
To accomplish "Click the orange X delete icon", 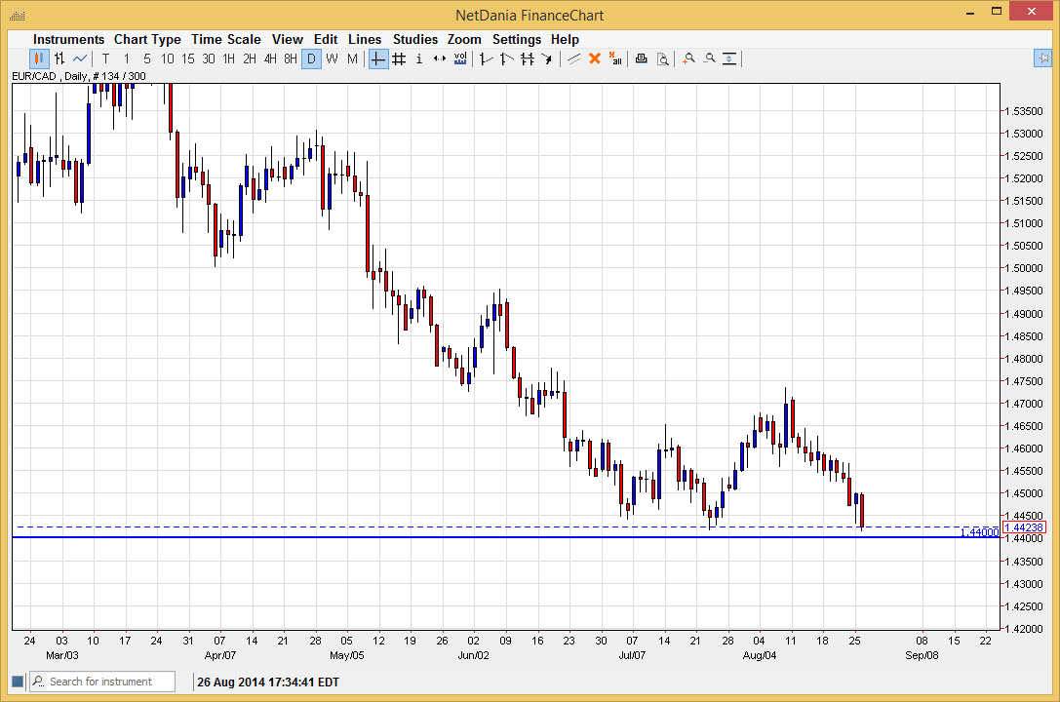I will point(594,58).
